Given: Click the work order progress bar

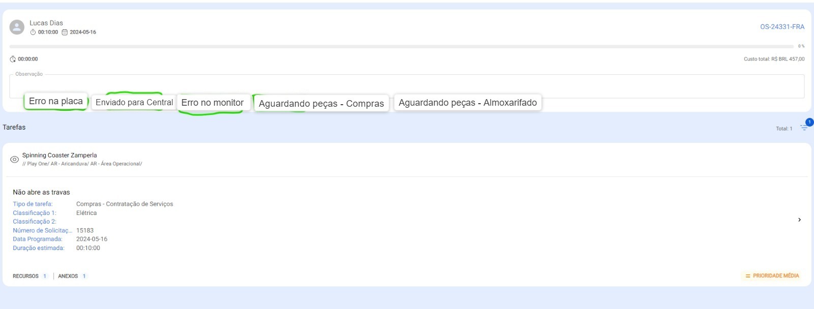Looking at the screenshot, I should click(401, 46).
